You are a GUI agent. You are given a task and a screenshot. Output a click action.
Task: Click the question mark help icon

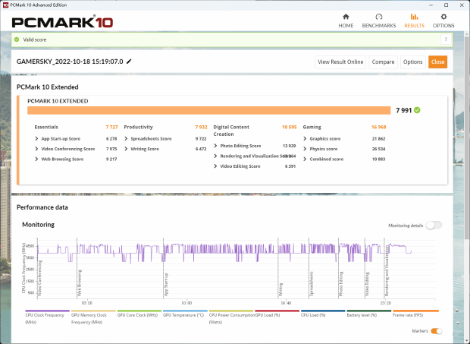[x=446, y=39]
